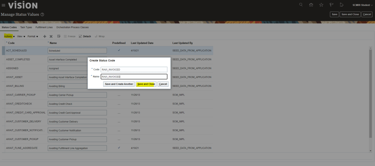This screenshot has height=166, width=375.
Task: Open the Format dropdown menu
Action: click(x=33, y=36)
